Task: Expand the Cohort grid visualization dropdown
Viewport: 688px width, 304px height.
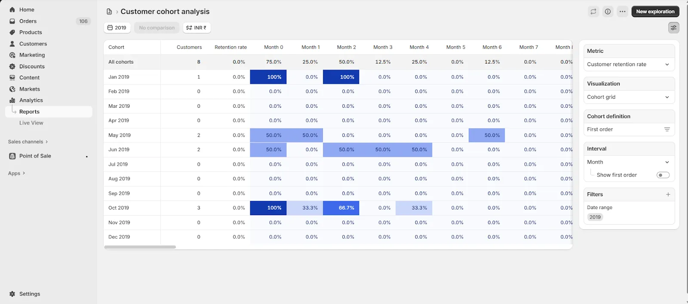Action: [x=629, y=97]
